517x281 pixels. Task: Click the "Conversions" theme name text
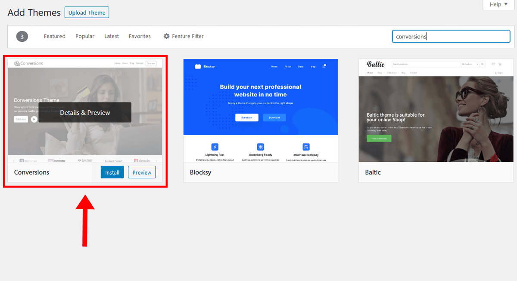pos(32,172)
